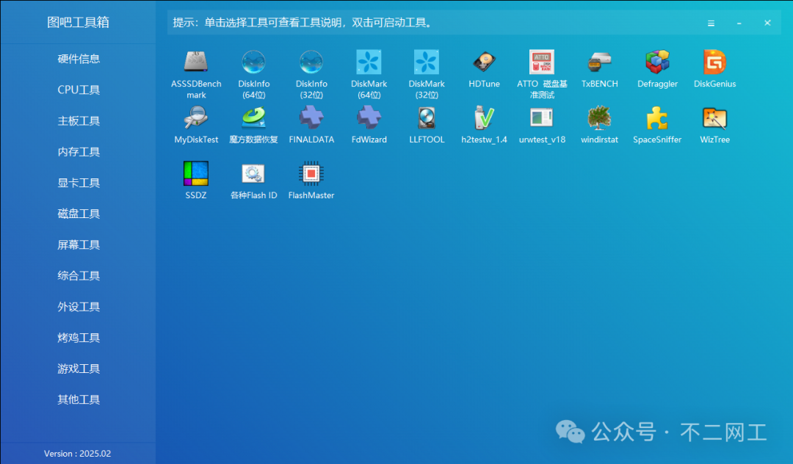Select the DiskMark (64位) icon

pos(369,62)
